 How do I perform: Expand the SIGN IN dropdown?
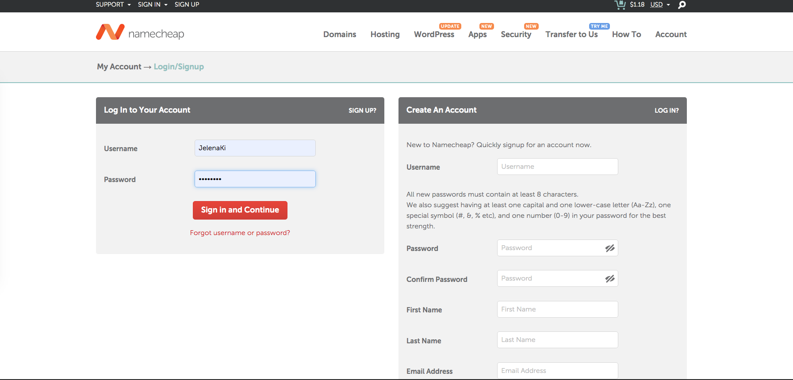[152, 4]
